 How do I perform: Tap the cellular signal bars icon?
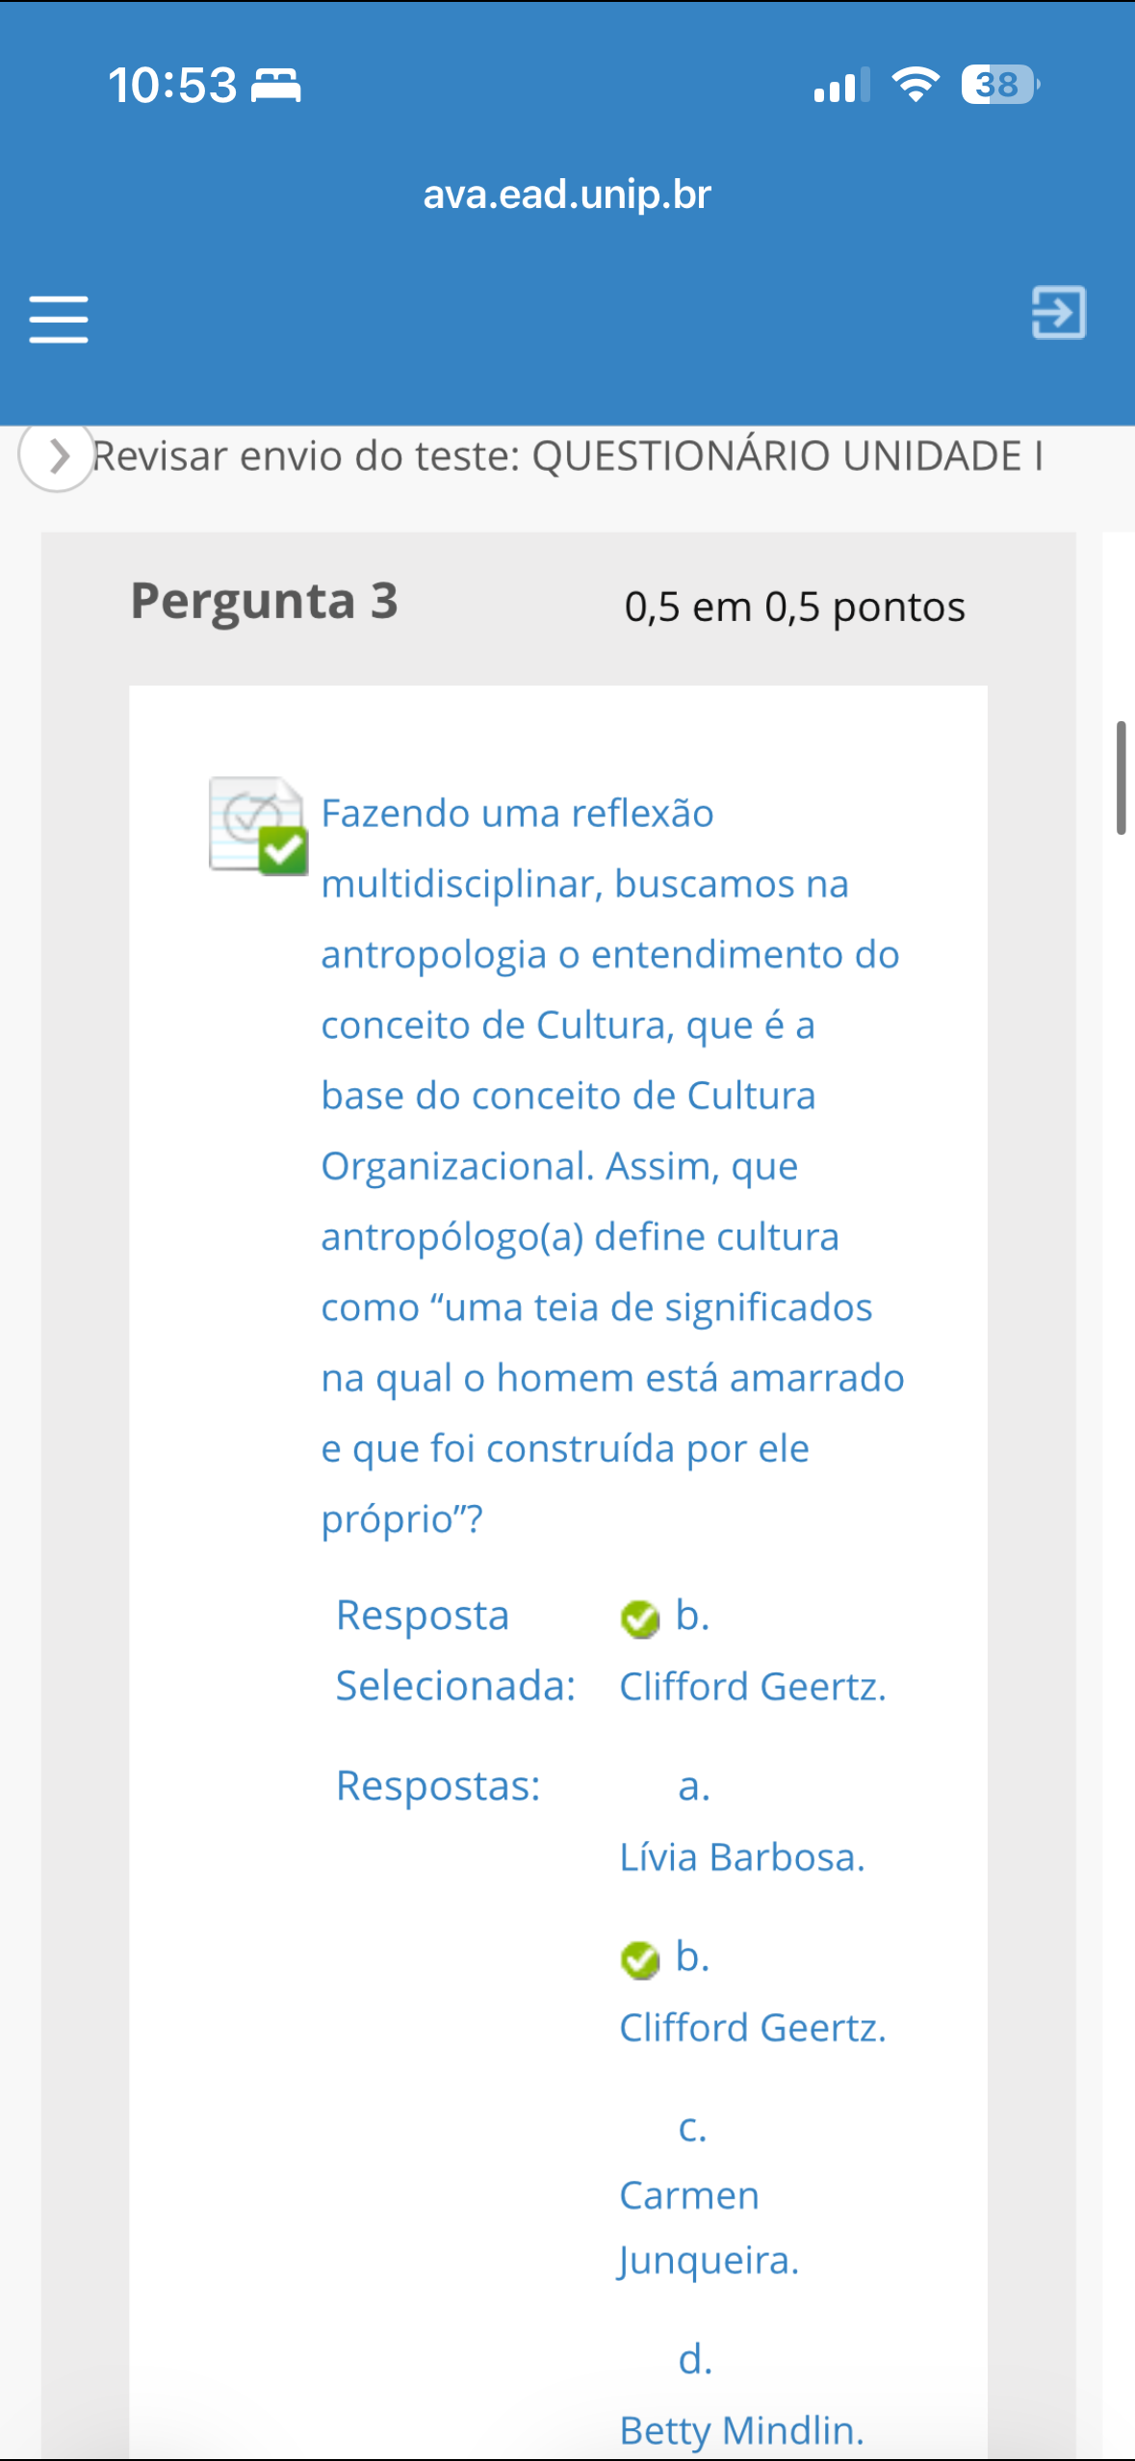coord(840,85)
